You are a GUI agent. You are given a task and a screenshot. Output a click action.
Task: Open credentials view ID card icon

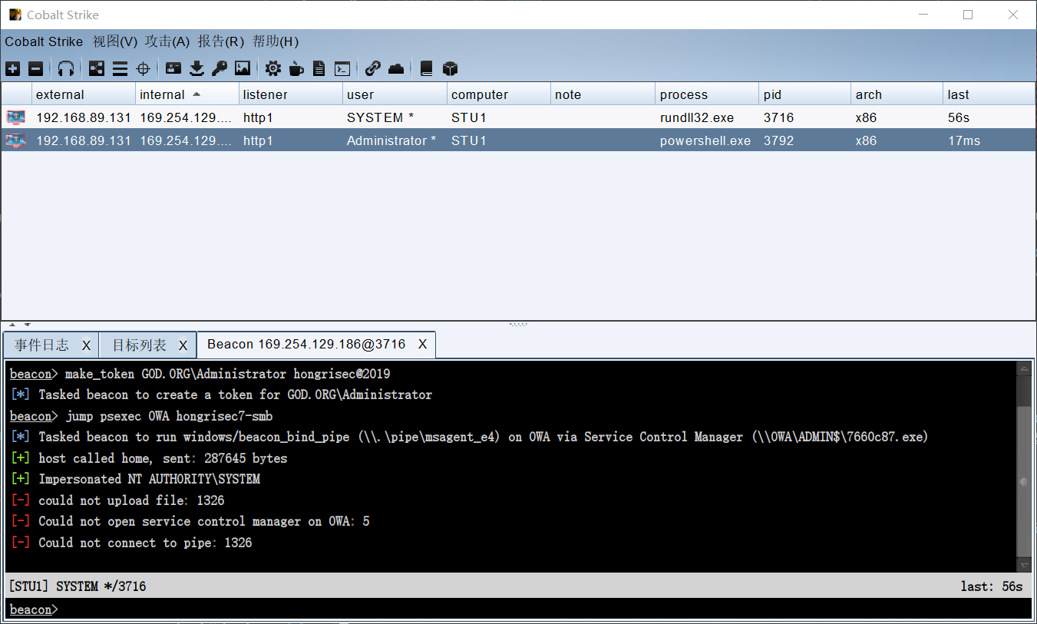173,69
